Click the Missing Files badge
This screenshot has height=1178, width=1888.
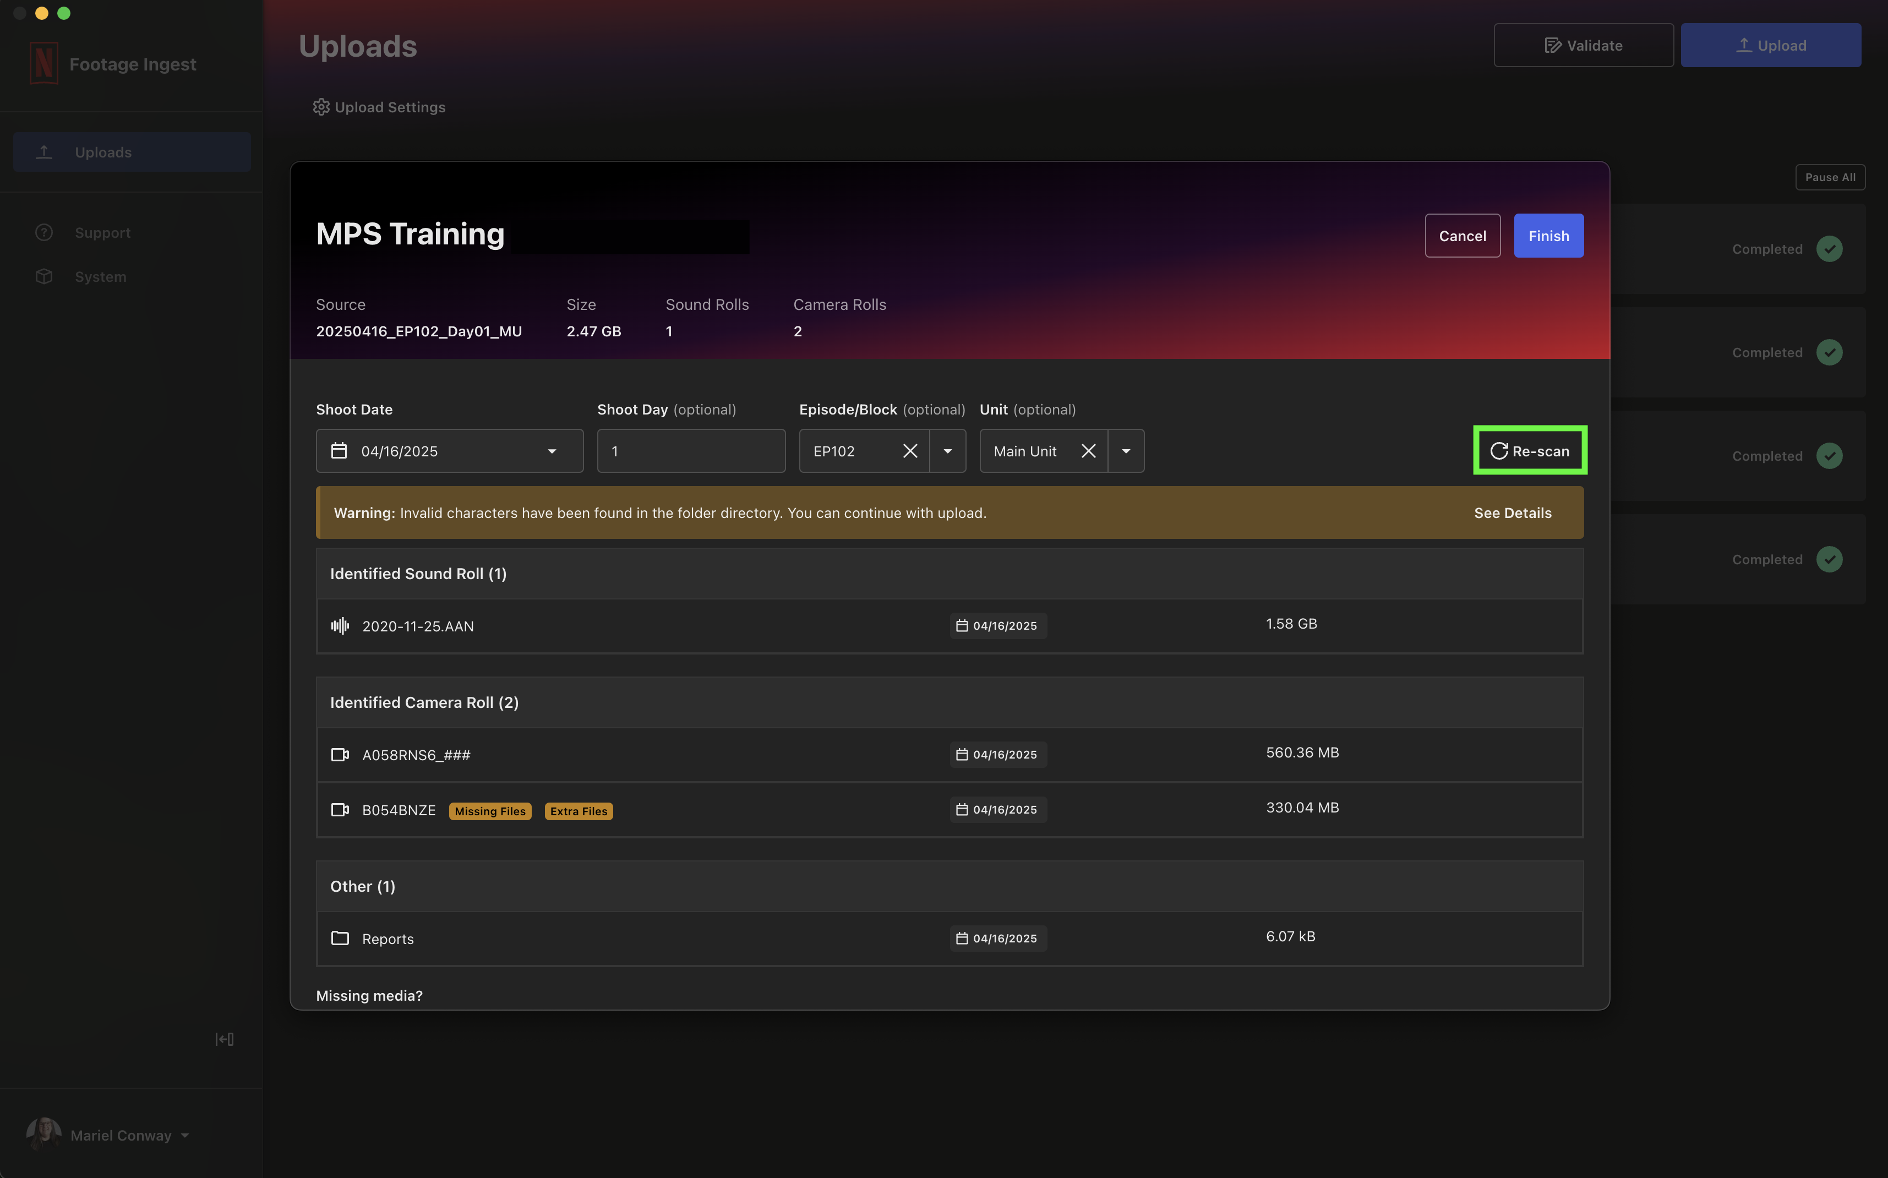coord(490,811)
